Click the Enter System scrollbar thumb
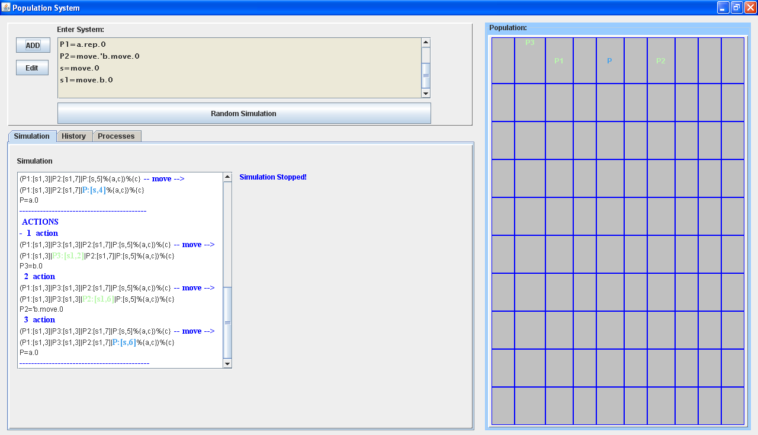758x435 pixels. pyautogui.click(x=425, y=75)
